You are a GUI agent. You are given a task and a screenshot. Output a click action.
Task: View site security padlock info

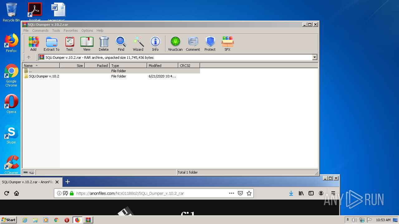tap(72, 193)
